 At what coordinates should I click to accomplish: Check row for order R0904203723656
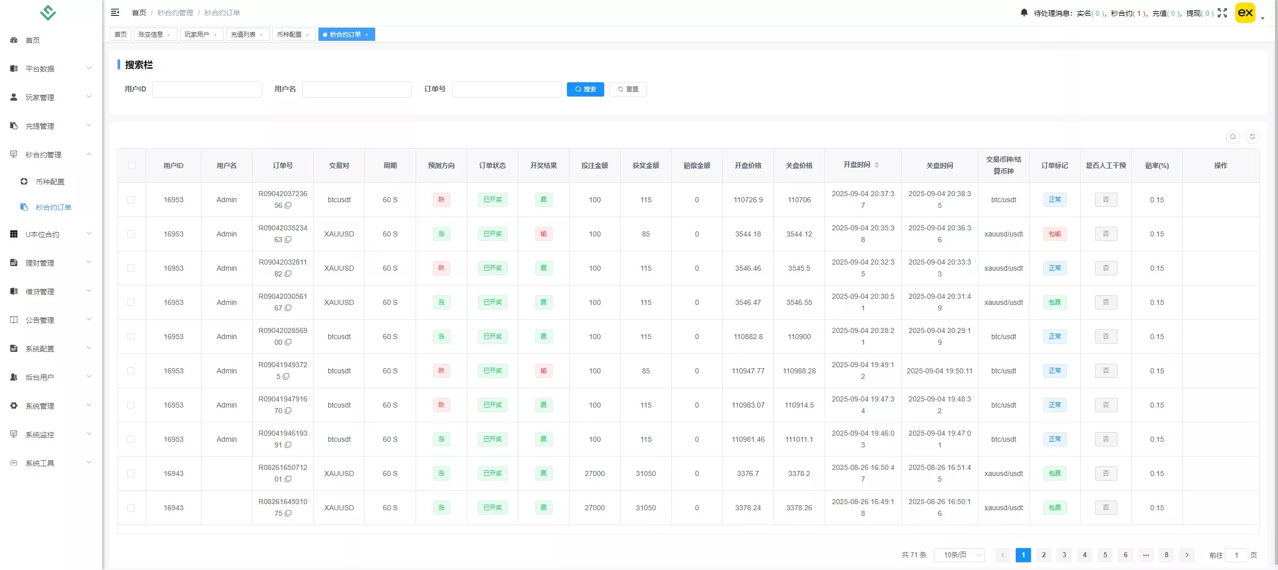131,200
